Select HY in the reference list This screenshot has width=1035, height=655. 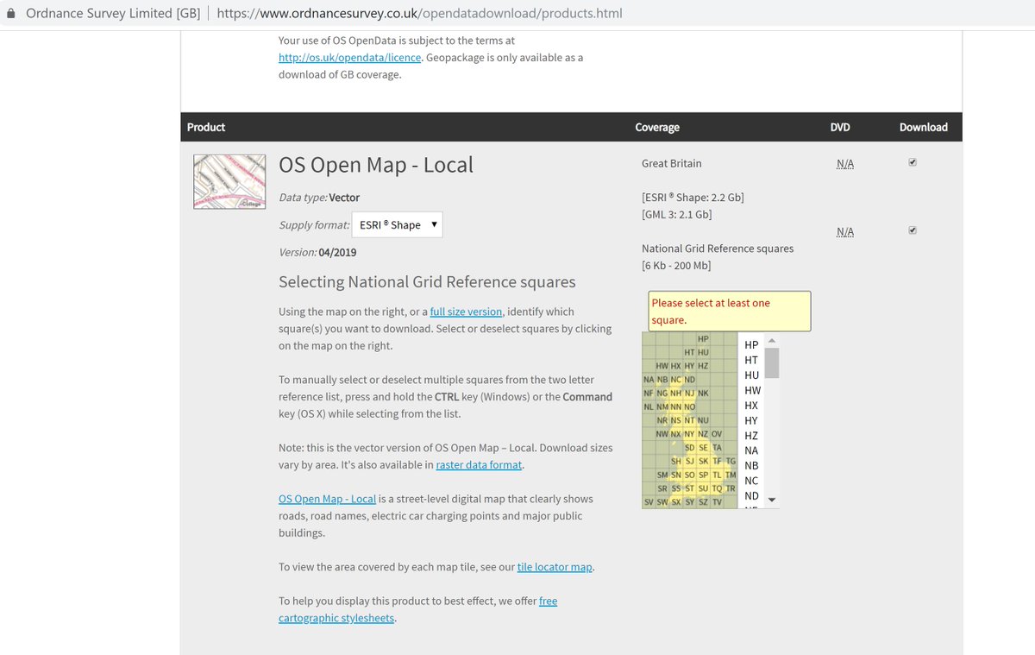point(751,420)
